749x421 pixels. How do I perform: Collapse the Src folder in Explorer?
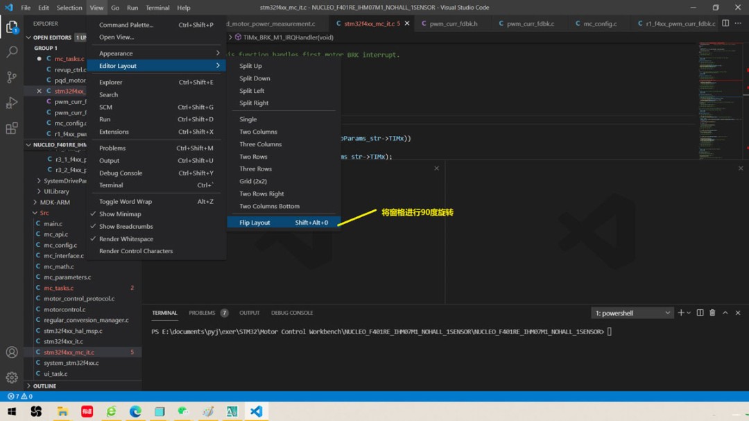(x=46, y=212)
